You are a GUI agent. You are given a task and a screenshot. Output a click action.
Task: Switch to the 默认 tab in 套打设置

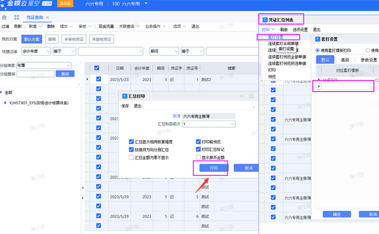click(325, 60)
